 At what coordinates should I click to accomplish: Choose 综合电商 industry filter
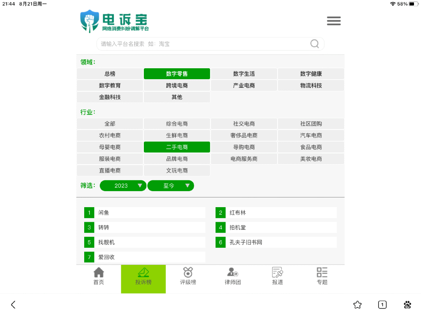coord(177,124)
